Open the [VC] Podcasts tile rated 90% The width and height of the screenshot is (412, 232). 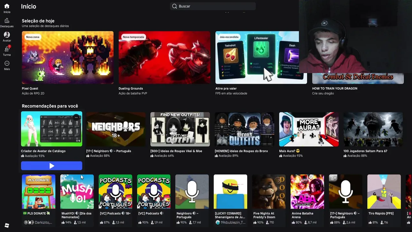pyautogui.click(x=154, y=192)
